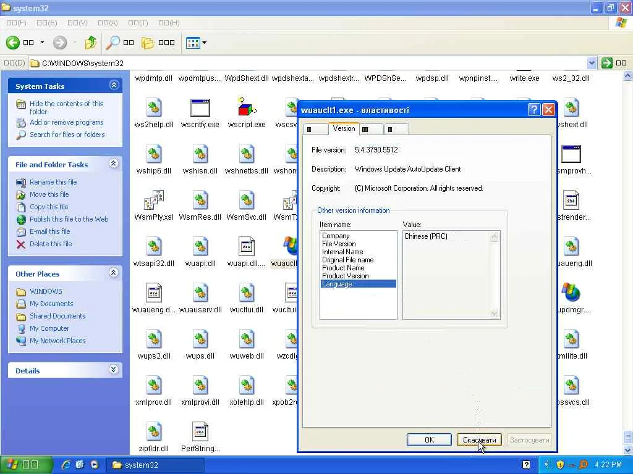Select the xolehlp.dll file icon

247,386
